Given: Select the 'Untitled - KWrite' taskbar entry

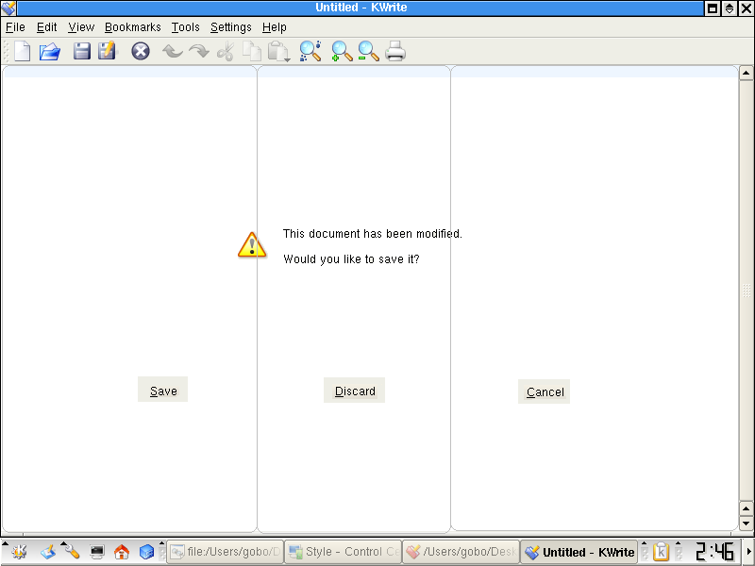Looking at the screenshot, I should pos(579,552).
